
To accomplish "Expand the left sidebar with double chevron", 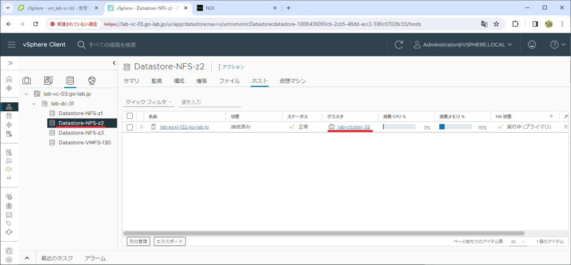I will [9, 63].
